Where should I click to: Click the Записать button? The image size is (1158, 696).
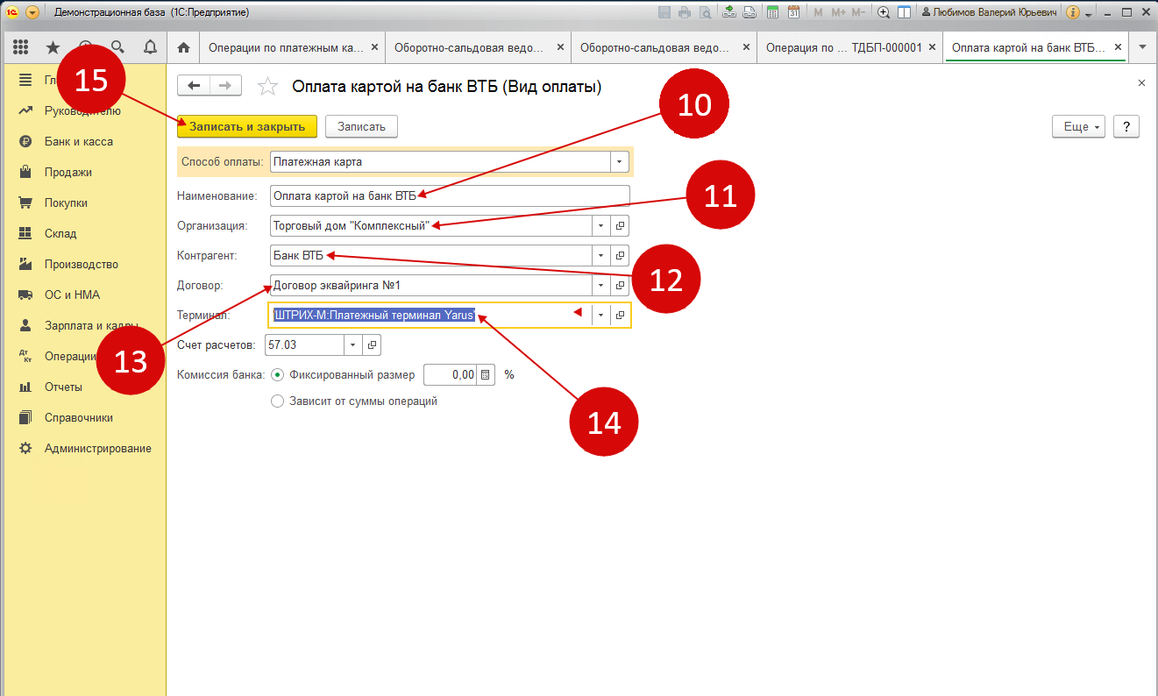pos(361,126)
